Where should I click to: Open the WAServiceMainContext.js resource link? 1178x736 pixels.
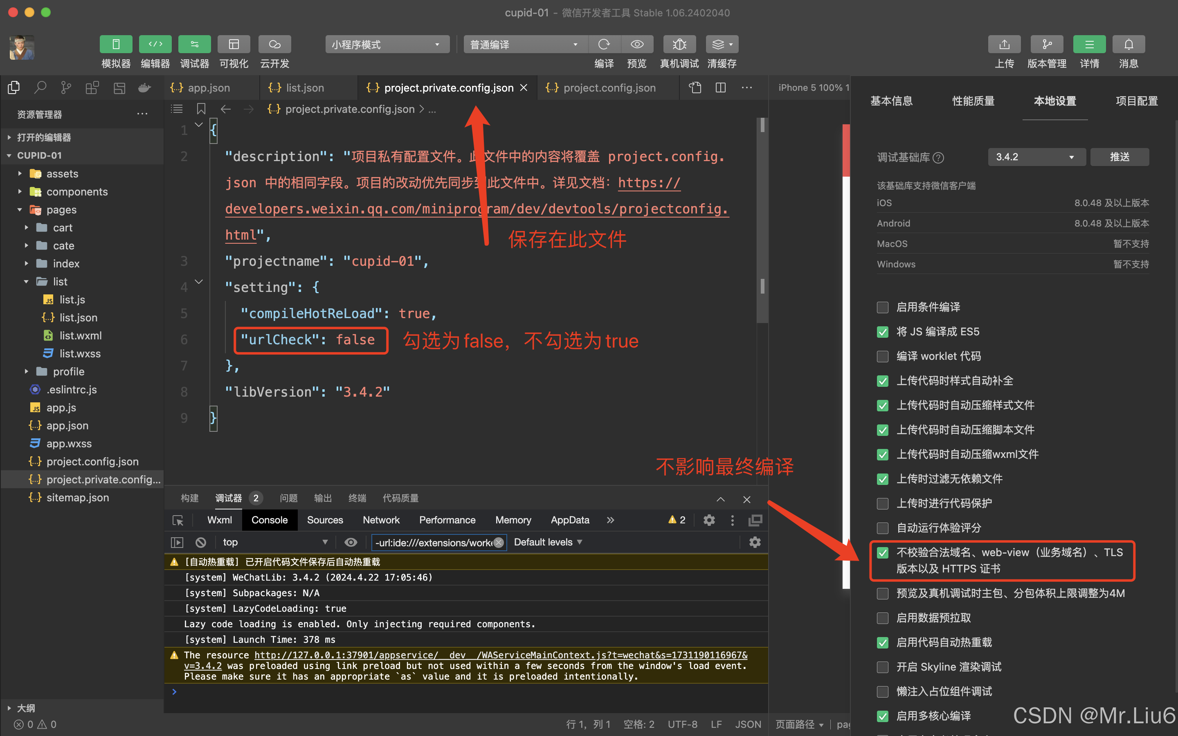coord(501,655)
